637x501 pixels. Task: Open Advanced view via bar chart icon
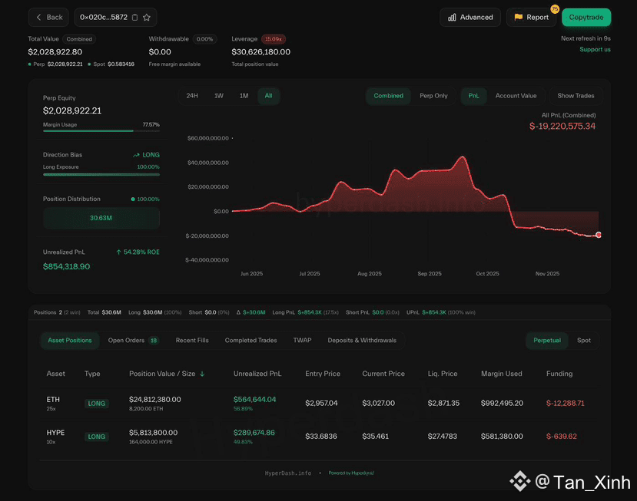point(452,18)
